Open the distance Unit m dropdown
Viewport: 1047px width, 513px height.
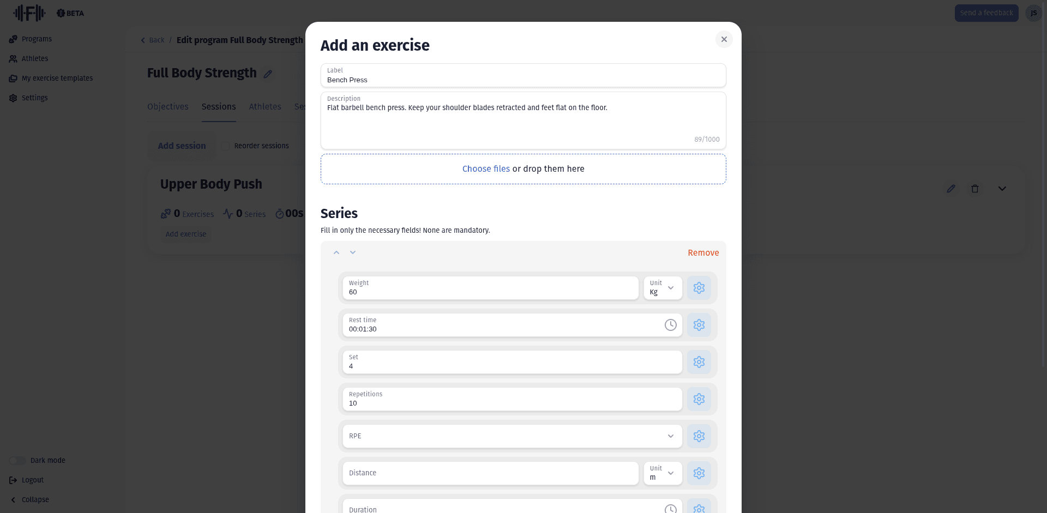coord(663,473)
